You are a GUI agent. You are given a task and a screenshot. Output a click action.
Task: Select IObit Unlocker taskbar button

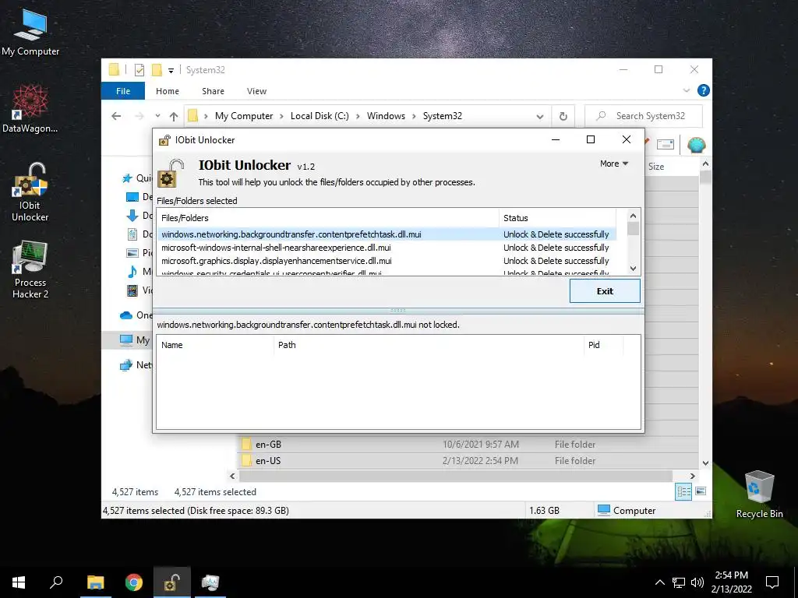click(x=172, y=582)
